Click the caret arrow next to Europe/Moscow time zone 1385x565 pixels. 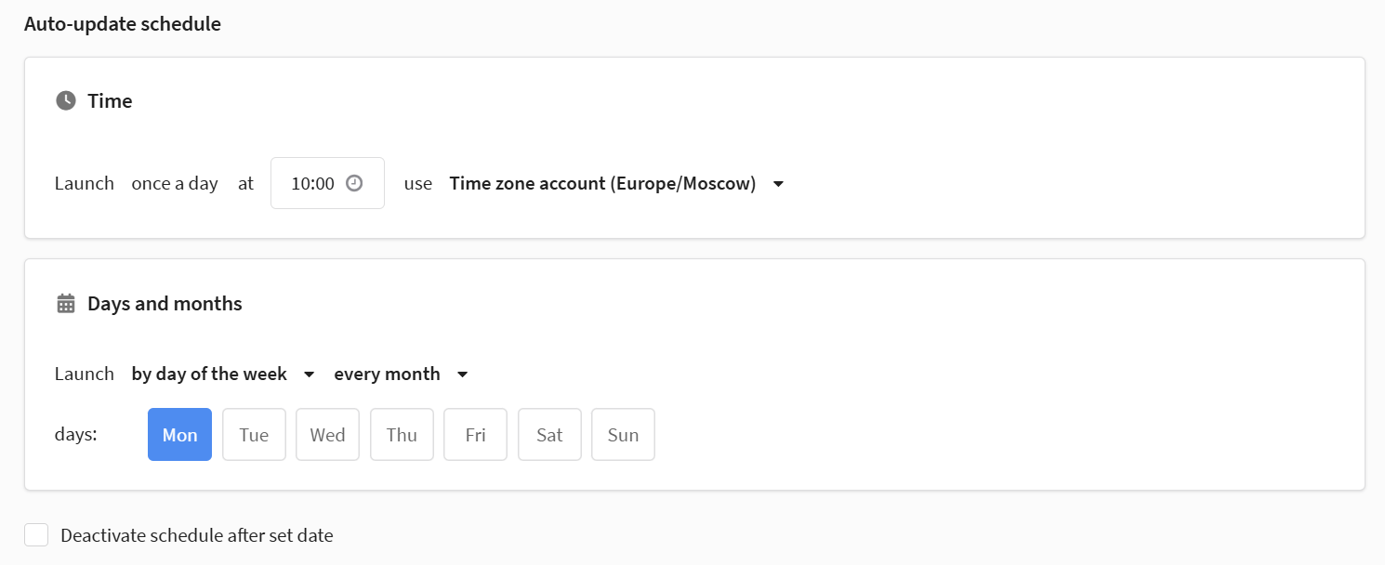779,184
